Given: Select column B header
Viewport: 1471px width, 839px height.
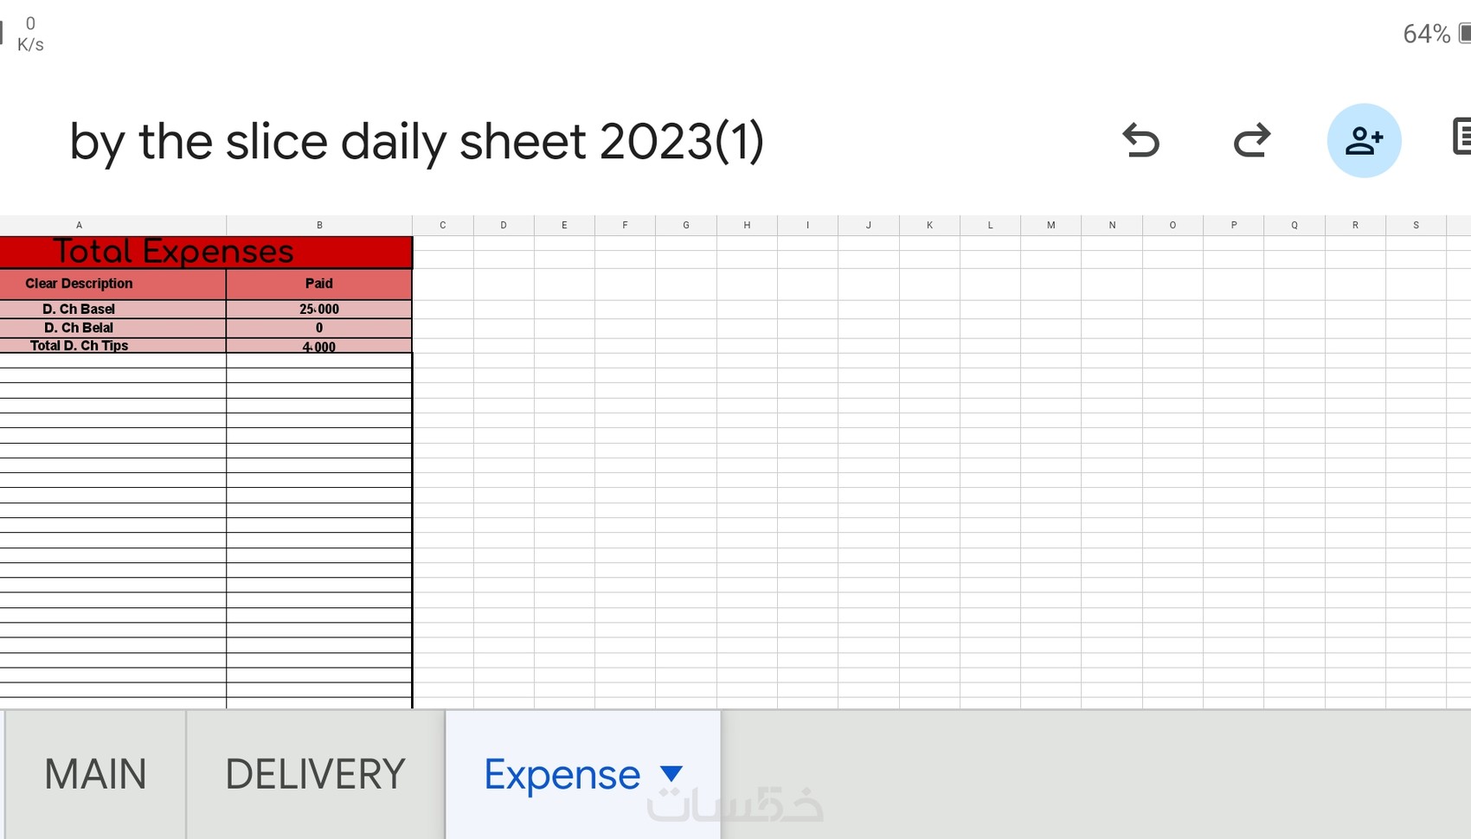Looking at the screenshot, I should click(318, 225).
